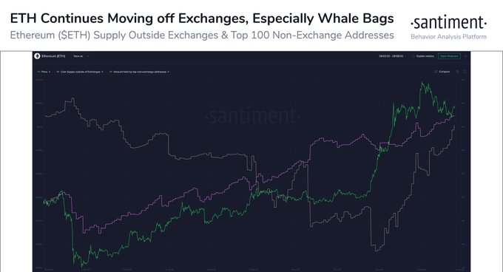Click the Explain metrics info icon
This screenshot has height=272, width=503.
413,56
